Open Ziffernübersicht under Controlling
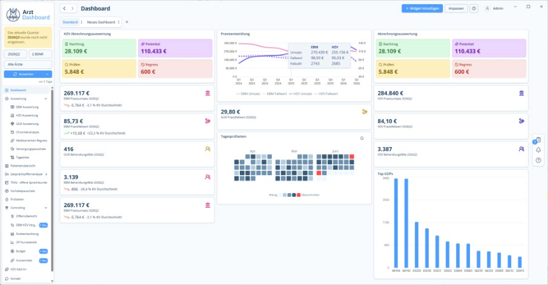The height and width of the screenshot is (285, 548). pos(27,216)
